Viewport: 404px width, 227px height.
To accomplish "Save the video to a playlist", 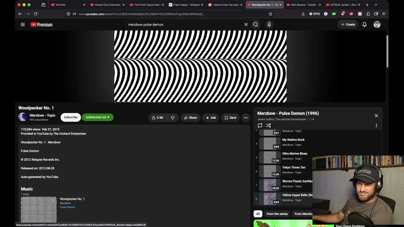I will click(230, 118).
